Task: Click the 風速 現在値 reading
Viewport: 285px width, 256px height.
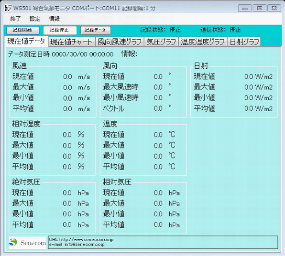Action: [x=67, y=76]
